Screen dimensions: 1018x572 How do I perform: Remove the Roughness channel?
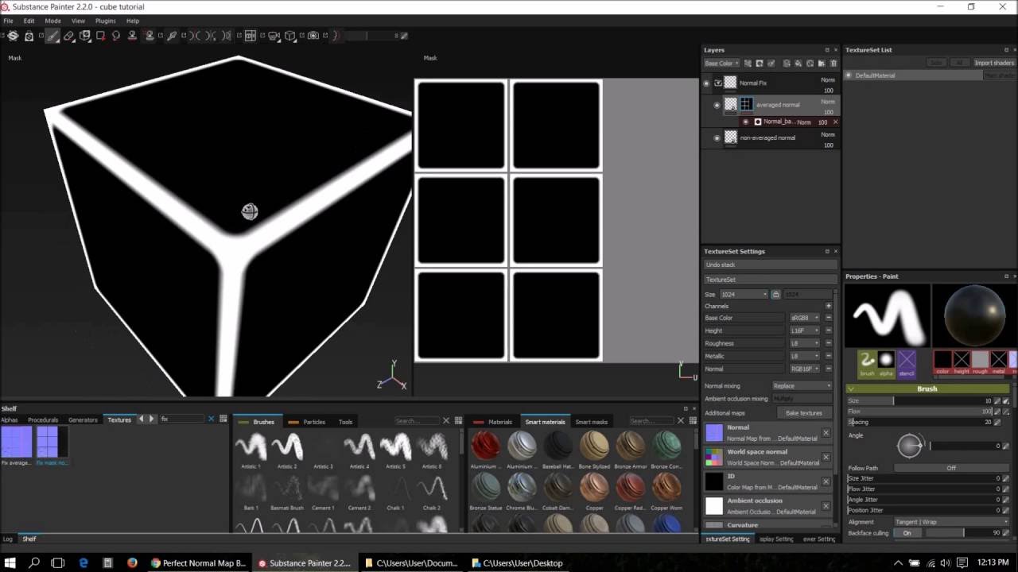828,343
